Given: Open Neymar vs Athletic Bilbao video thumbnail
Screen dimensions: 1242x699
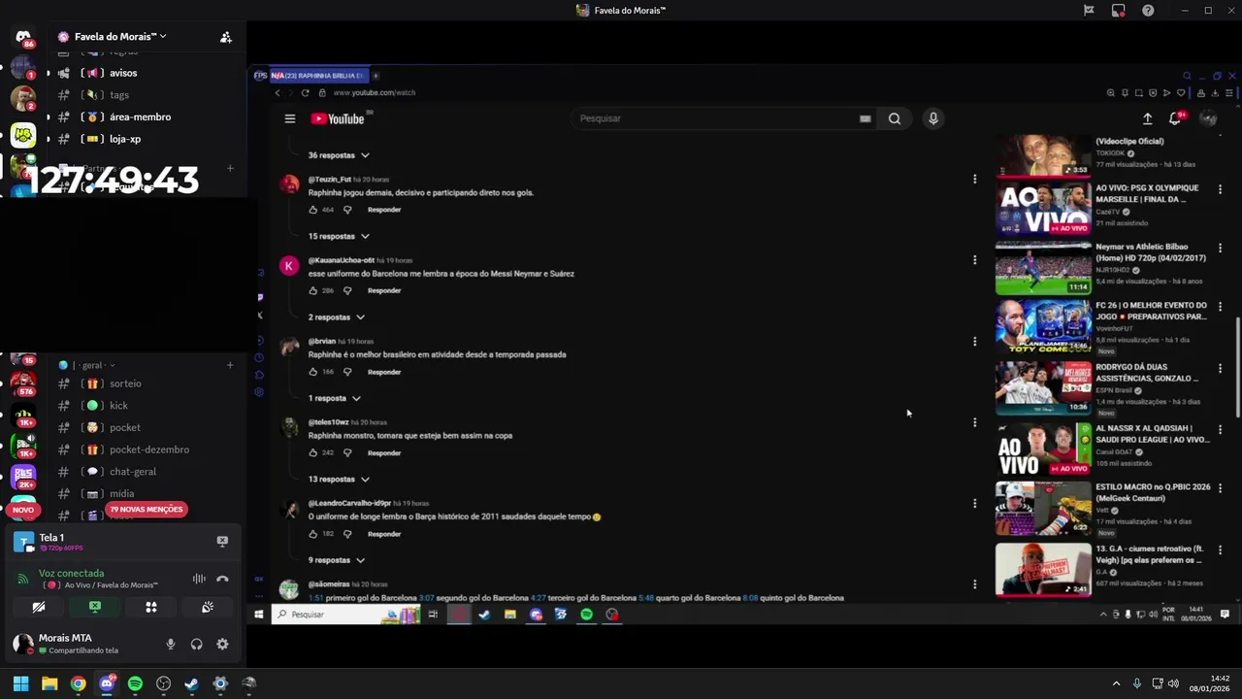Looking at the screenshot, I should (x=1043, y=268).
